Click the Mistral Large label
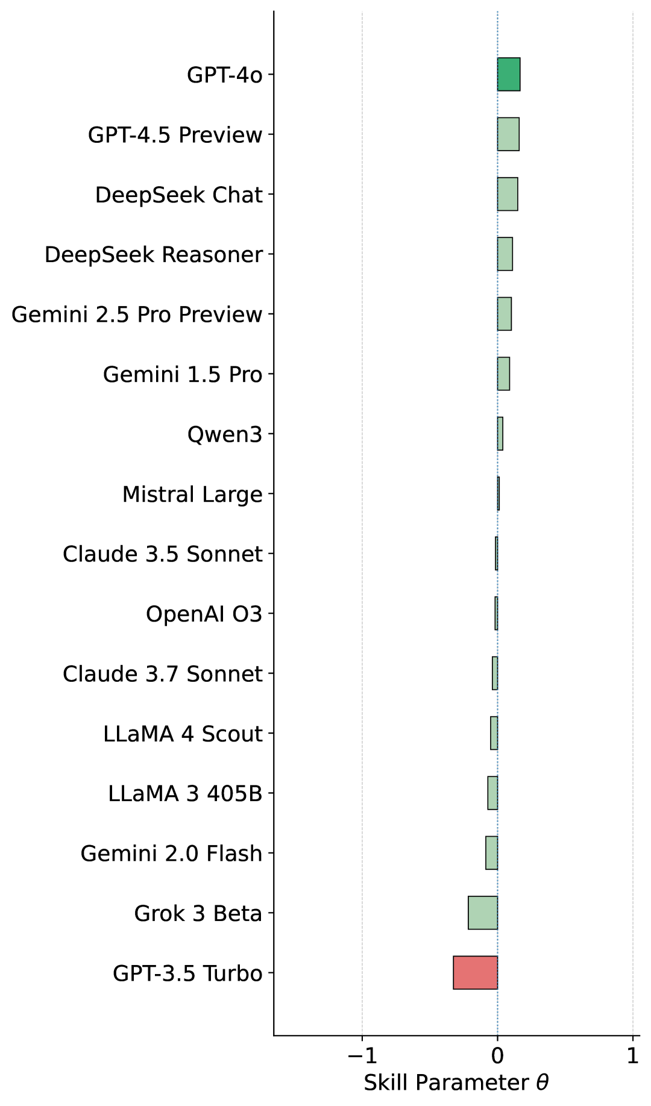Screen dimensions: 651x1106 pos(192,495)
